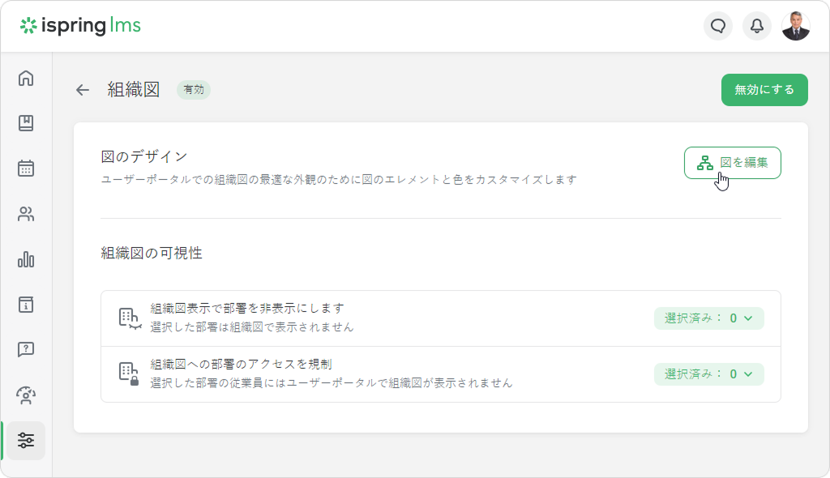The image size is (830, 478).
Task: Open the users icon in sidebar
Action: click(26, 215)
